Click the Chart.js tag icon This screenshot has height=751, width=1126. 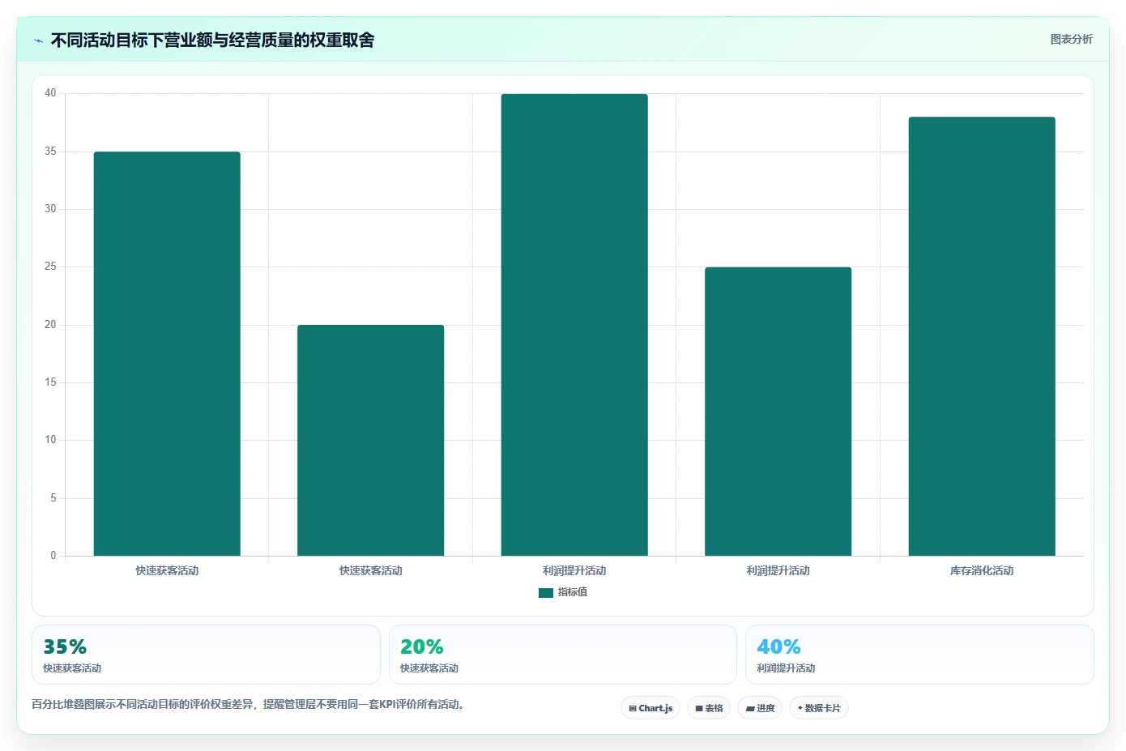[x=633, y=708]
